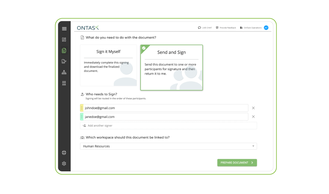Open the columns icon below hierarchy icon
Viewport: 329px width, 194px height.
(x=64, y=83)
